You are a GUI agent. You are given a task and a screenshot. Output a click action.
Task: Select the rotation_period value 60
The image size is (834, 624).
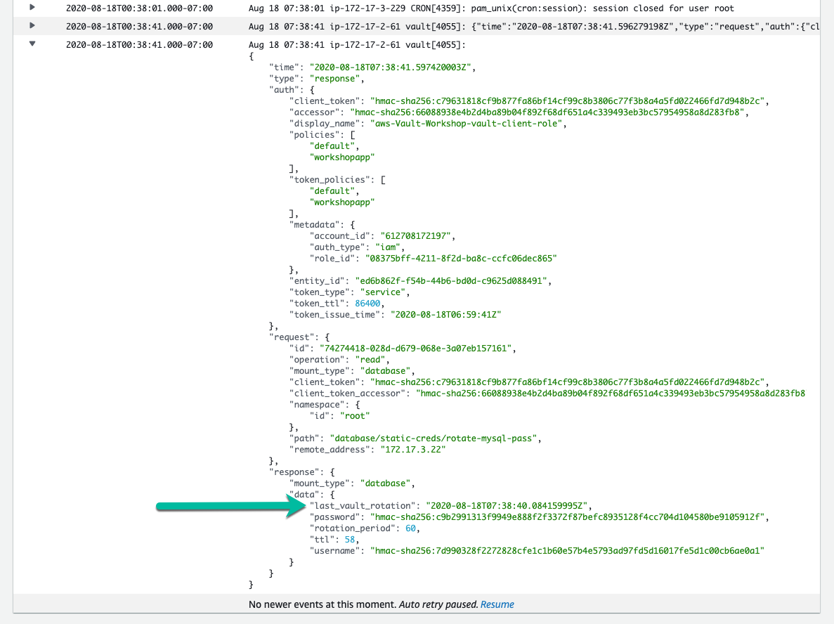point(410,528)
